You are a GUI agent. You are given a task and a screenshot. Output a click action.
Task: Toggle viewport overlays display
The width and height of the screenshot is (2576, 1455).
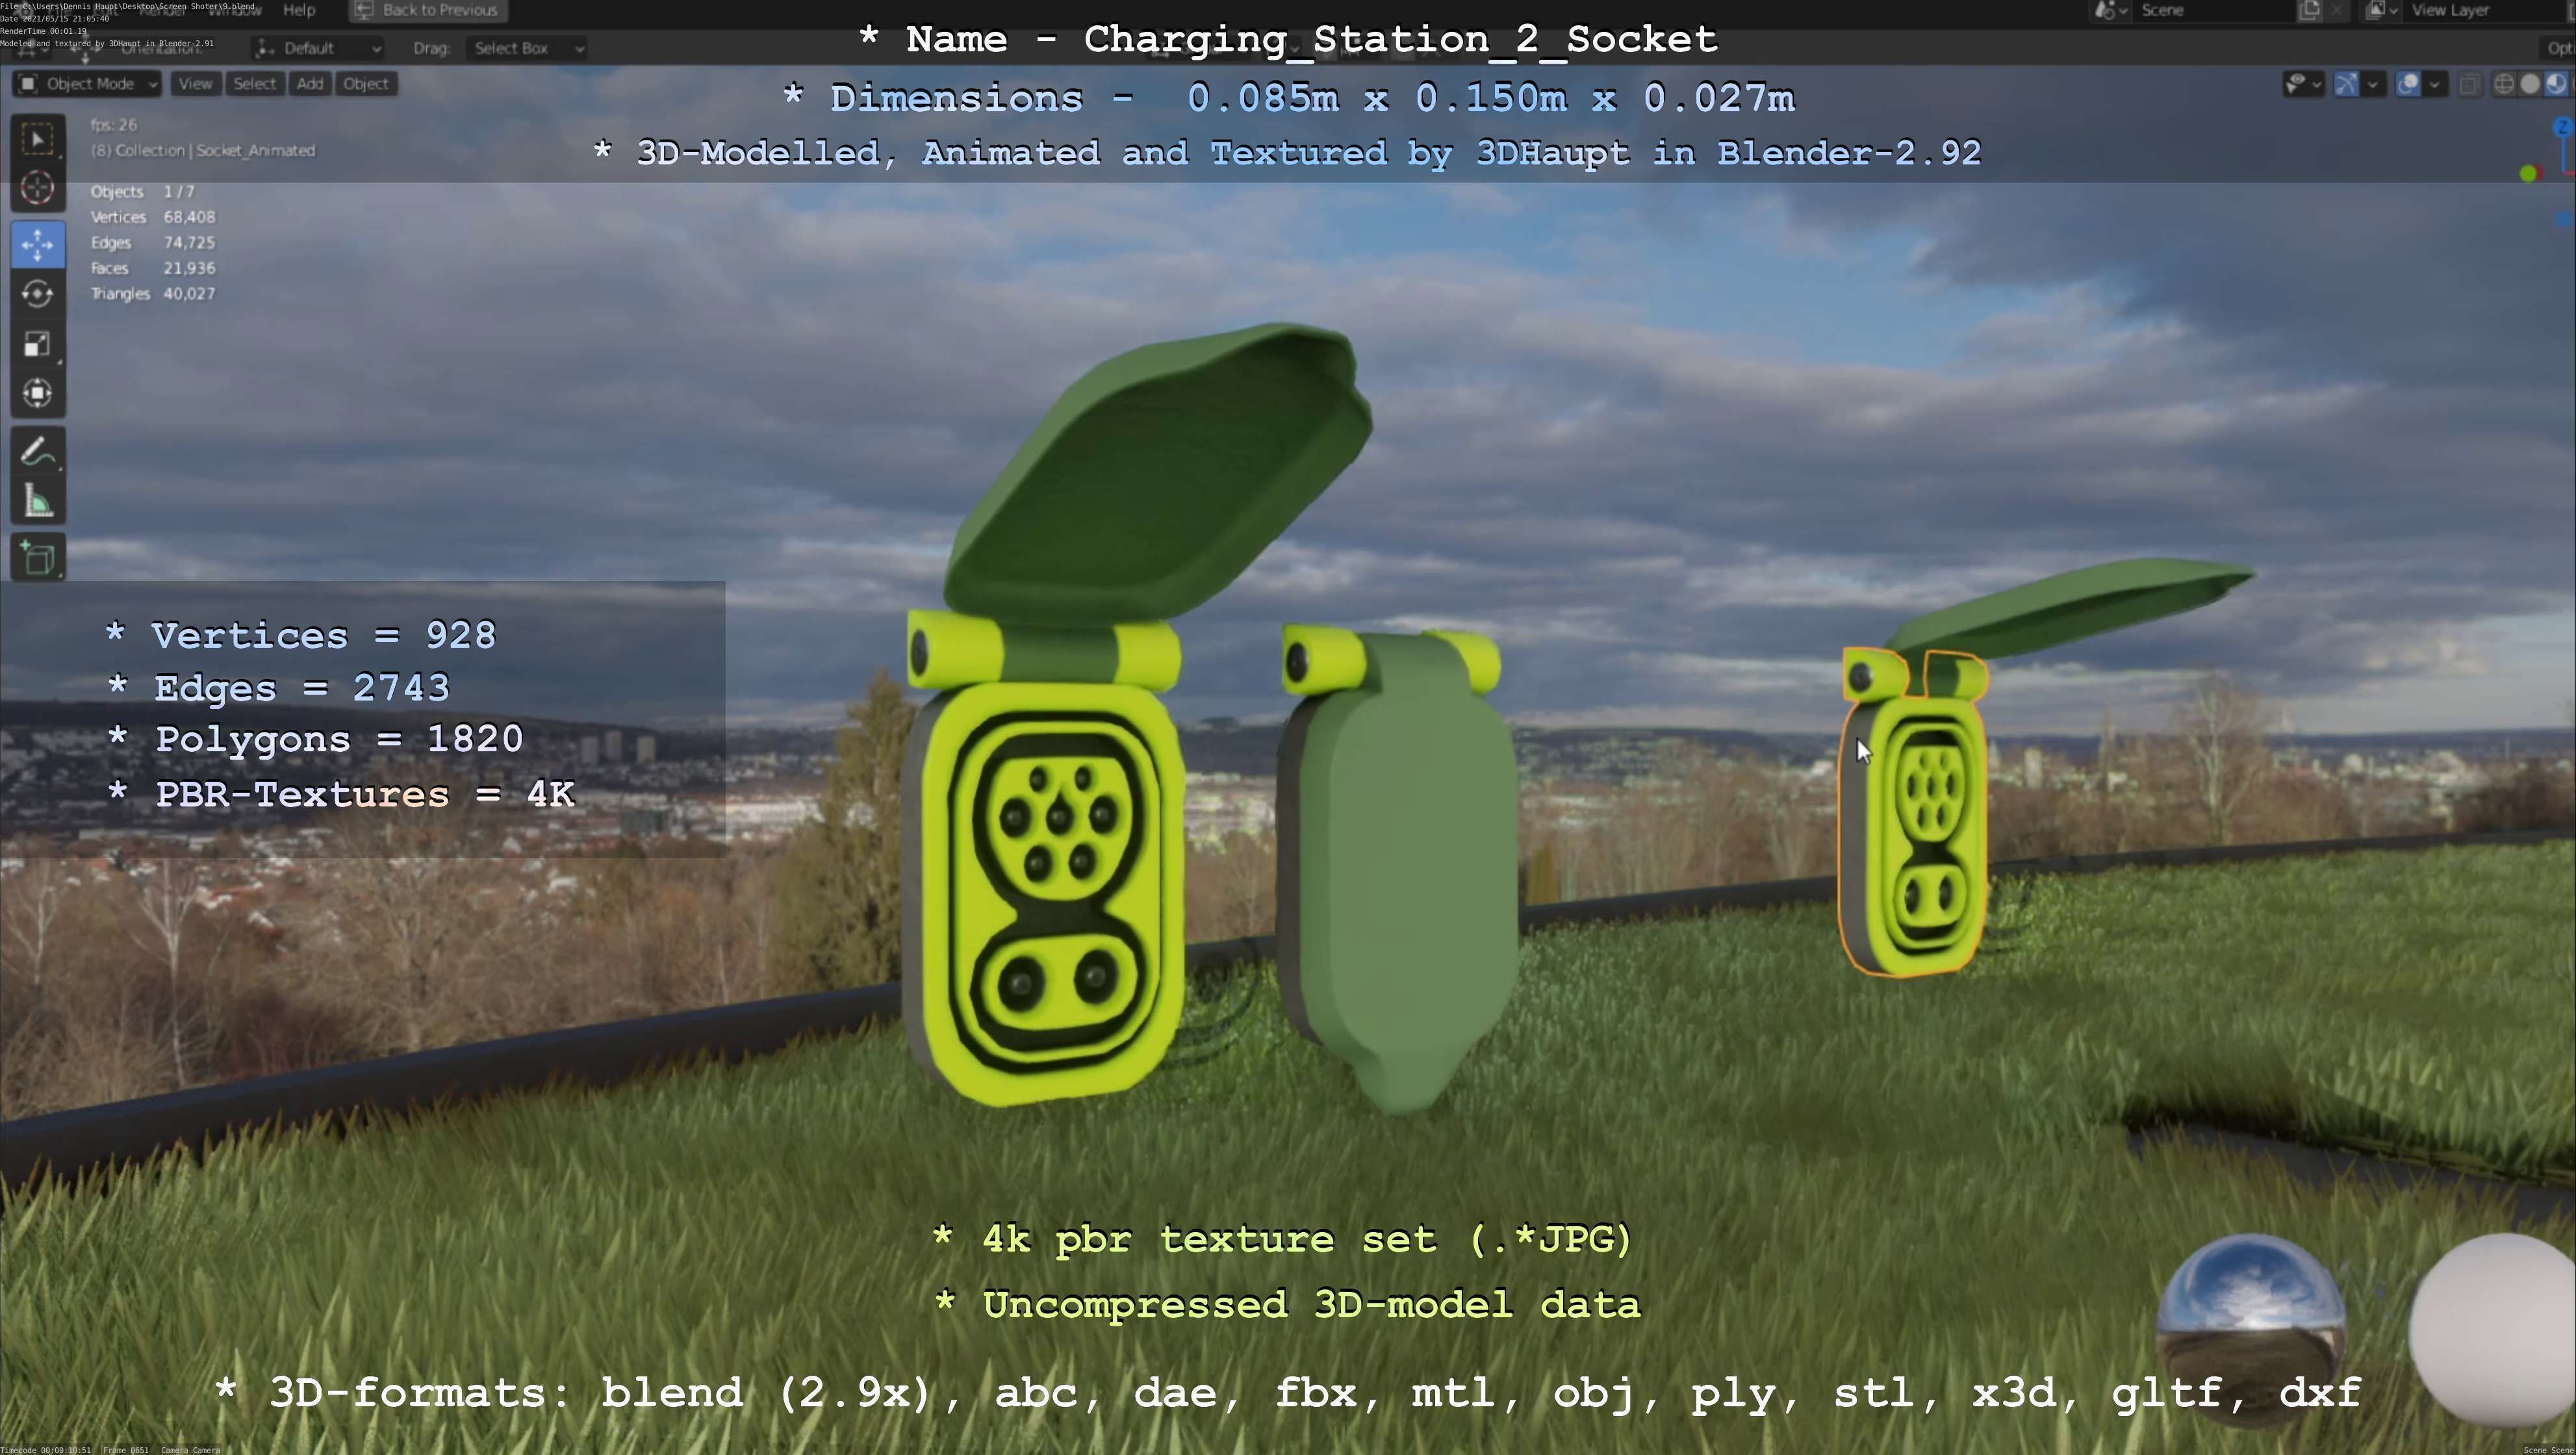click(x=2409, y=84)
